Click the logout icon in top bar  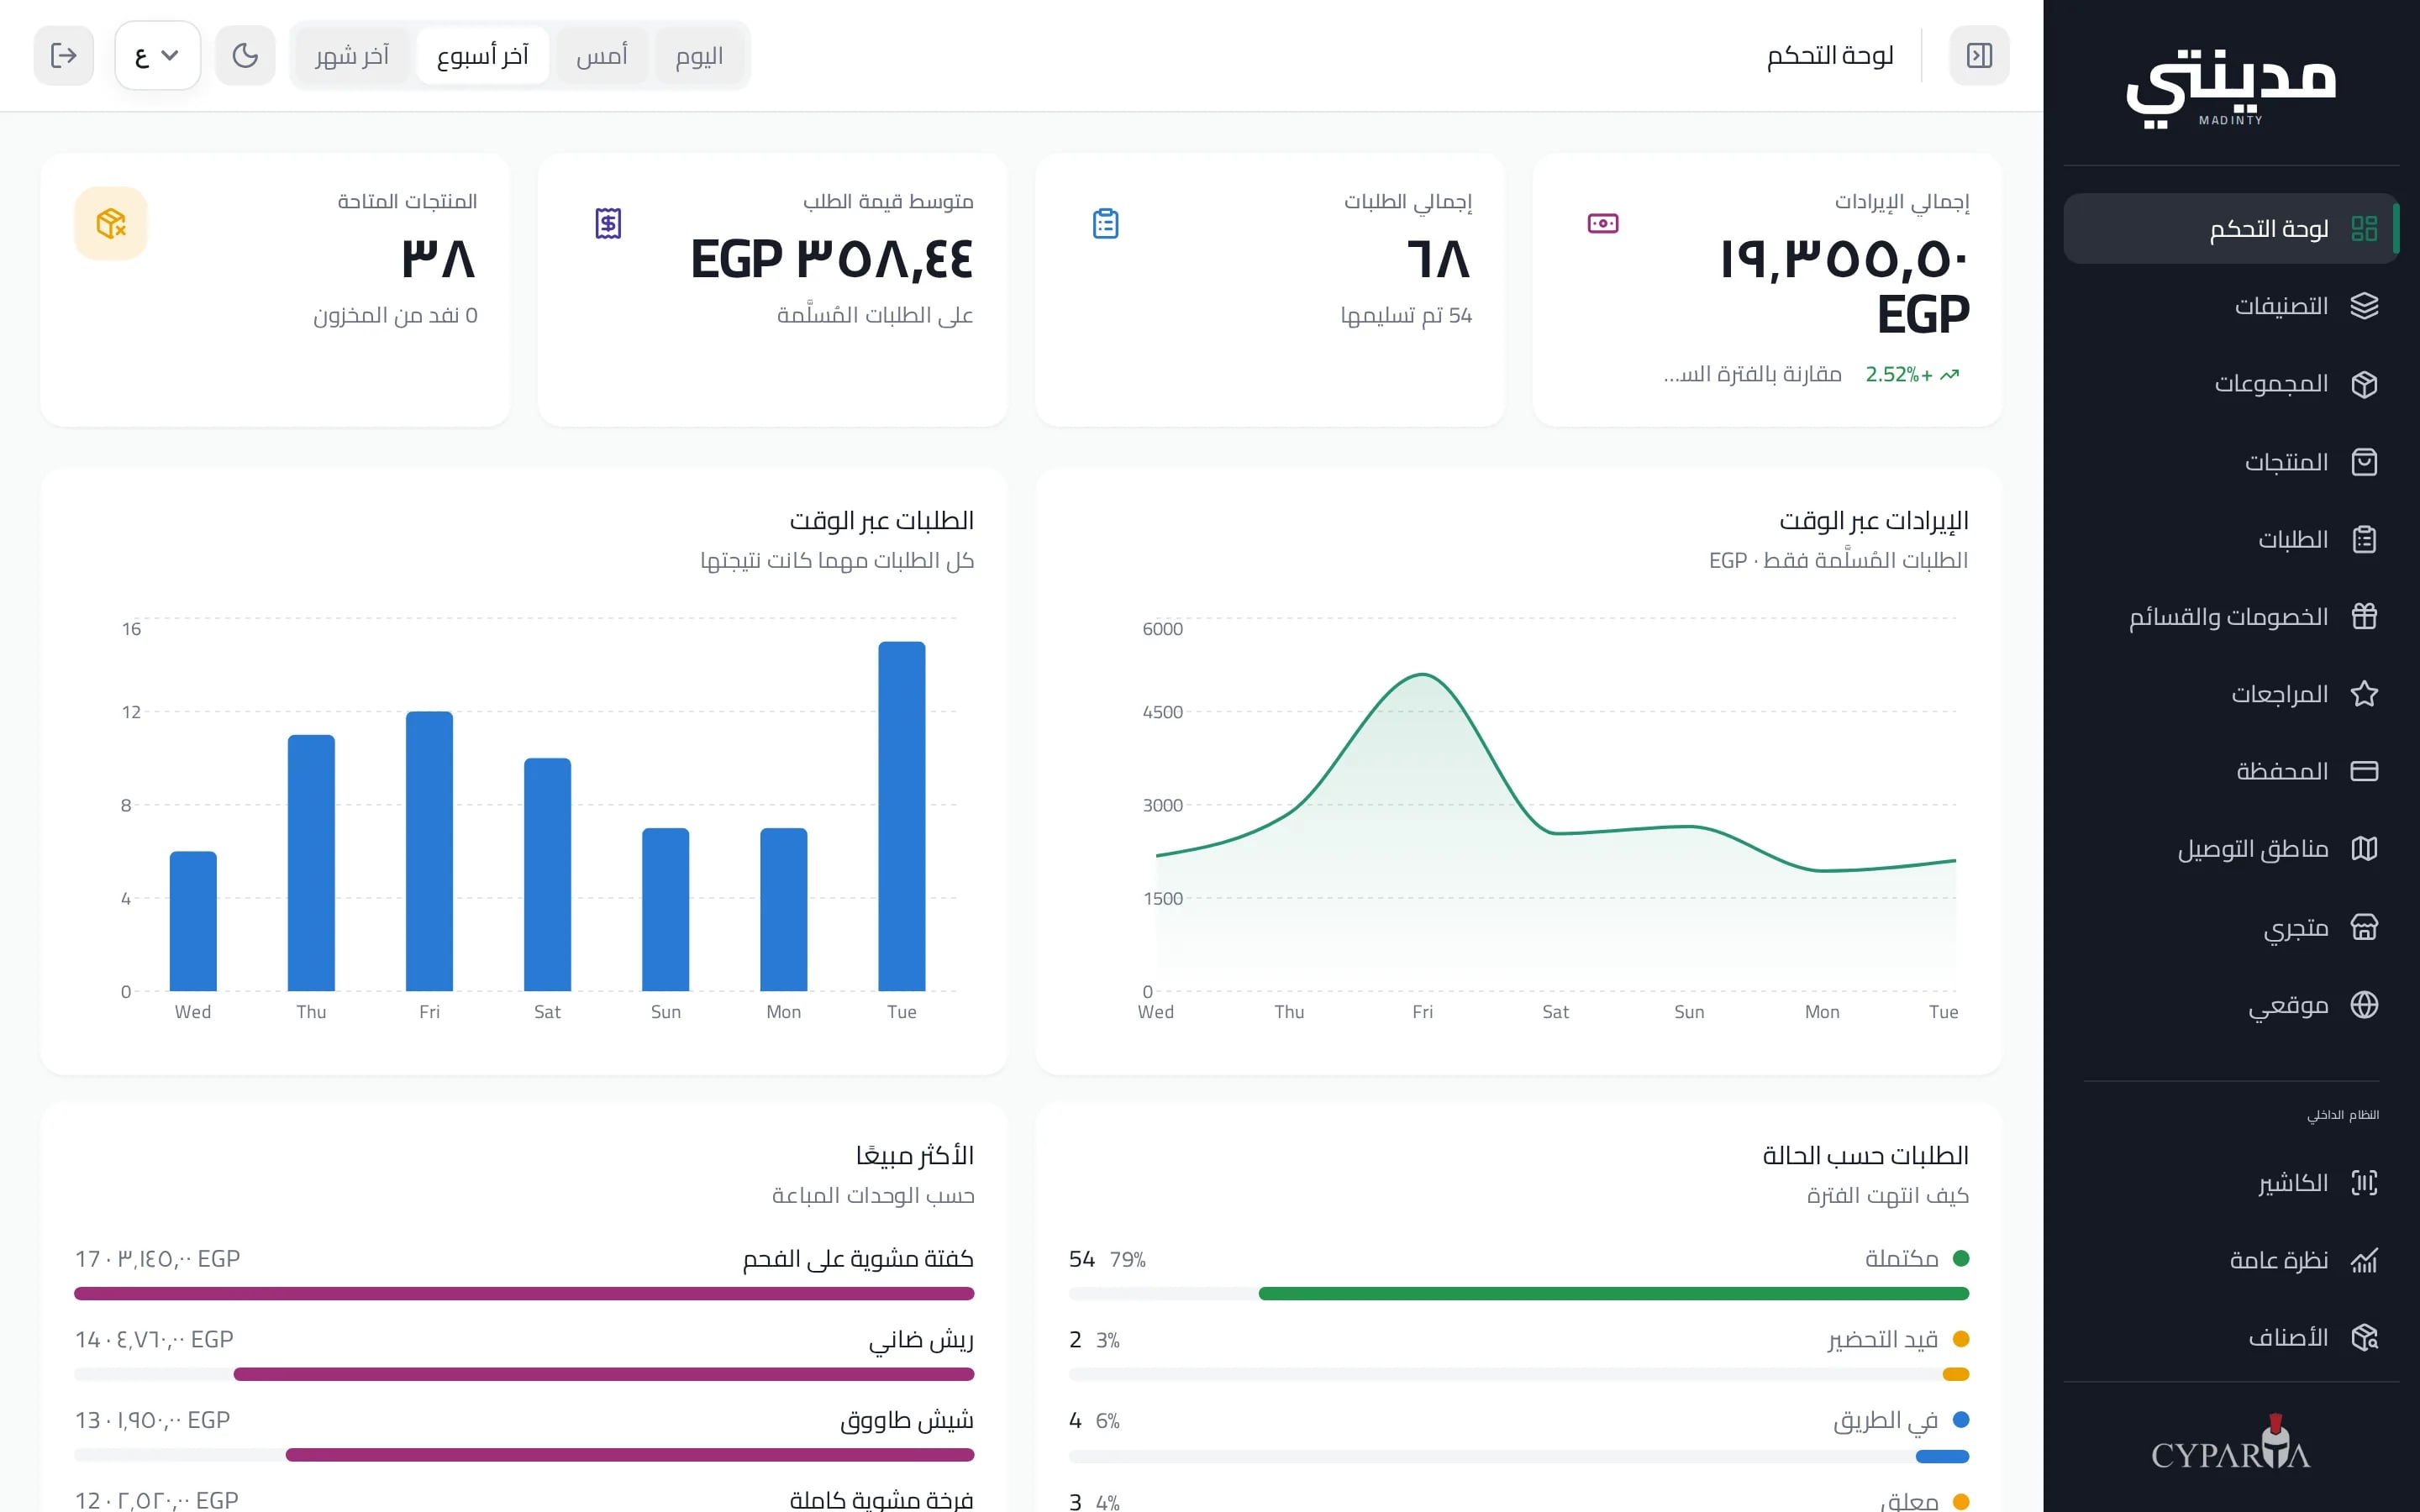[x=64, y=55]
